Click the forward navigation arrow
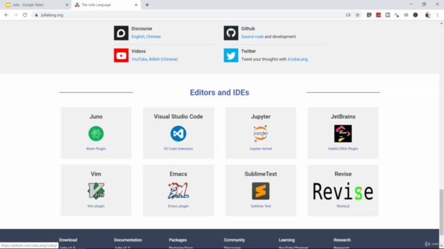Image resolution: width=444 pixels, height=249 pixels. [x=15, y=15]
